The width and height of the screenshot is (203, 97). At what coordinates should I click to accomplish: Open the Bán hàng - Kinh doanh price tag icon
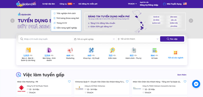49,50
